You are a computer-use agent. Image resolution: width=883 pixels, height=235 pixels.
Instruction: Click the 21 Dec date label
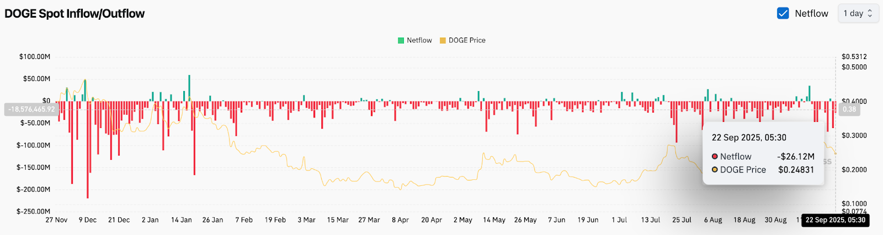[x=119, y=220]
